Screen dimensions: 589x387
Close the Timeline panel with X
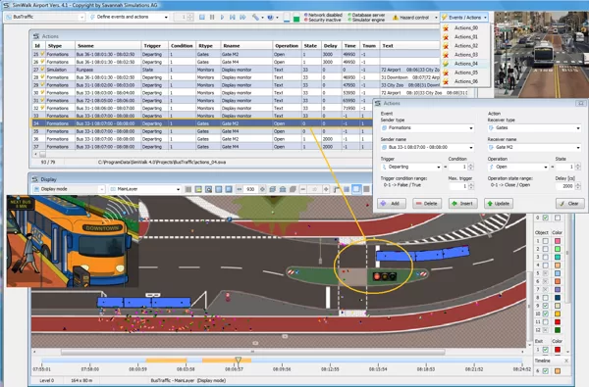coord(566,361)
